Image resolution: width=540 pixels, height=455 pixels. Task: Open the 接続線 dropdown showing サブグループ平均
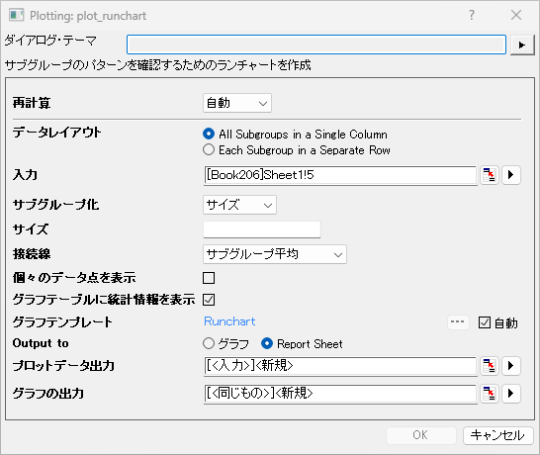click(275, 254)
